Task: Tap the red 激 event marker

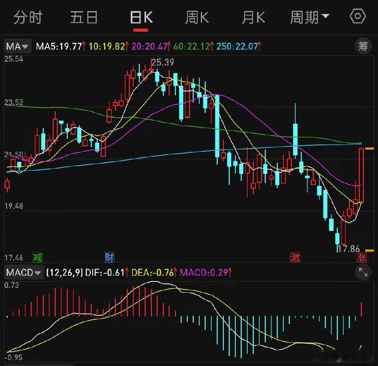Action: point(295,257)
